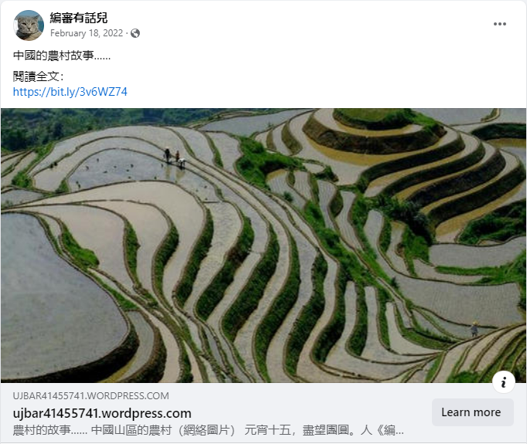527x444 pixels.
Task: Click the 閱讀全文 text line
Action: 39,76
